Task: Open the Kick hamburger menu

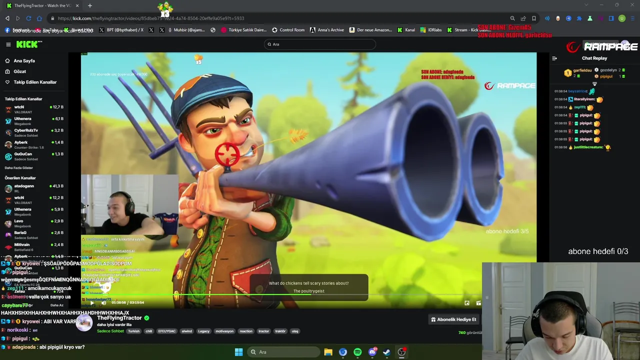Action: point(8,44)
